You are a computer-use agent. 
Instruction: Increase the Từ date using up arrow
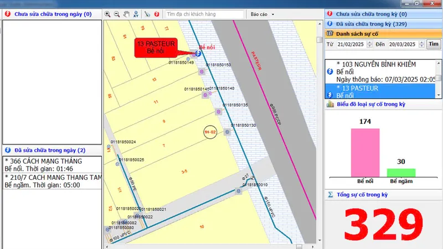(369, 43)
